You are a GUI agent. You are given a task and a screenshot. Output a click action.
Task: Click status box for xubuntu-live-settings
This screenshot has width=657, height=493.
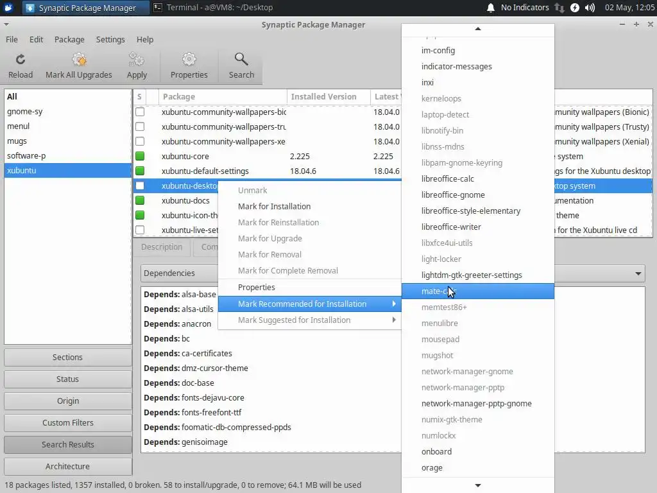140,230
